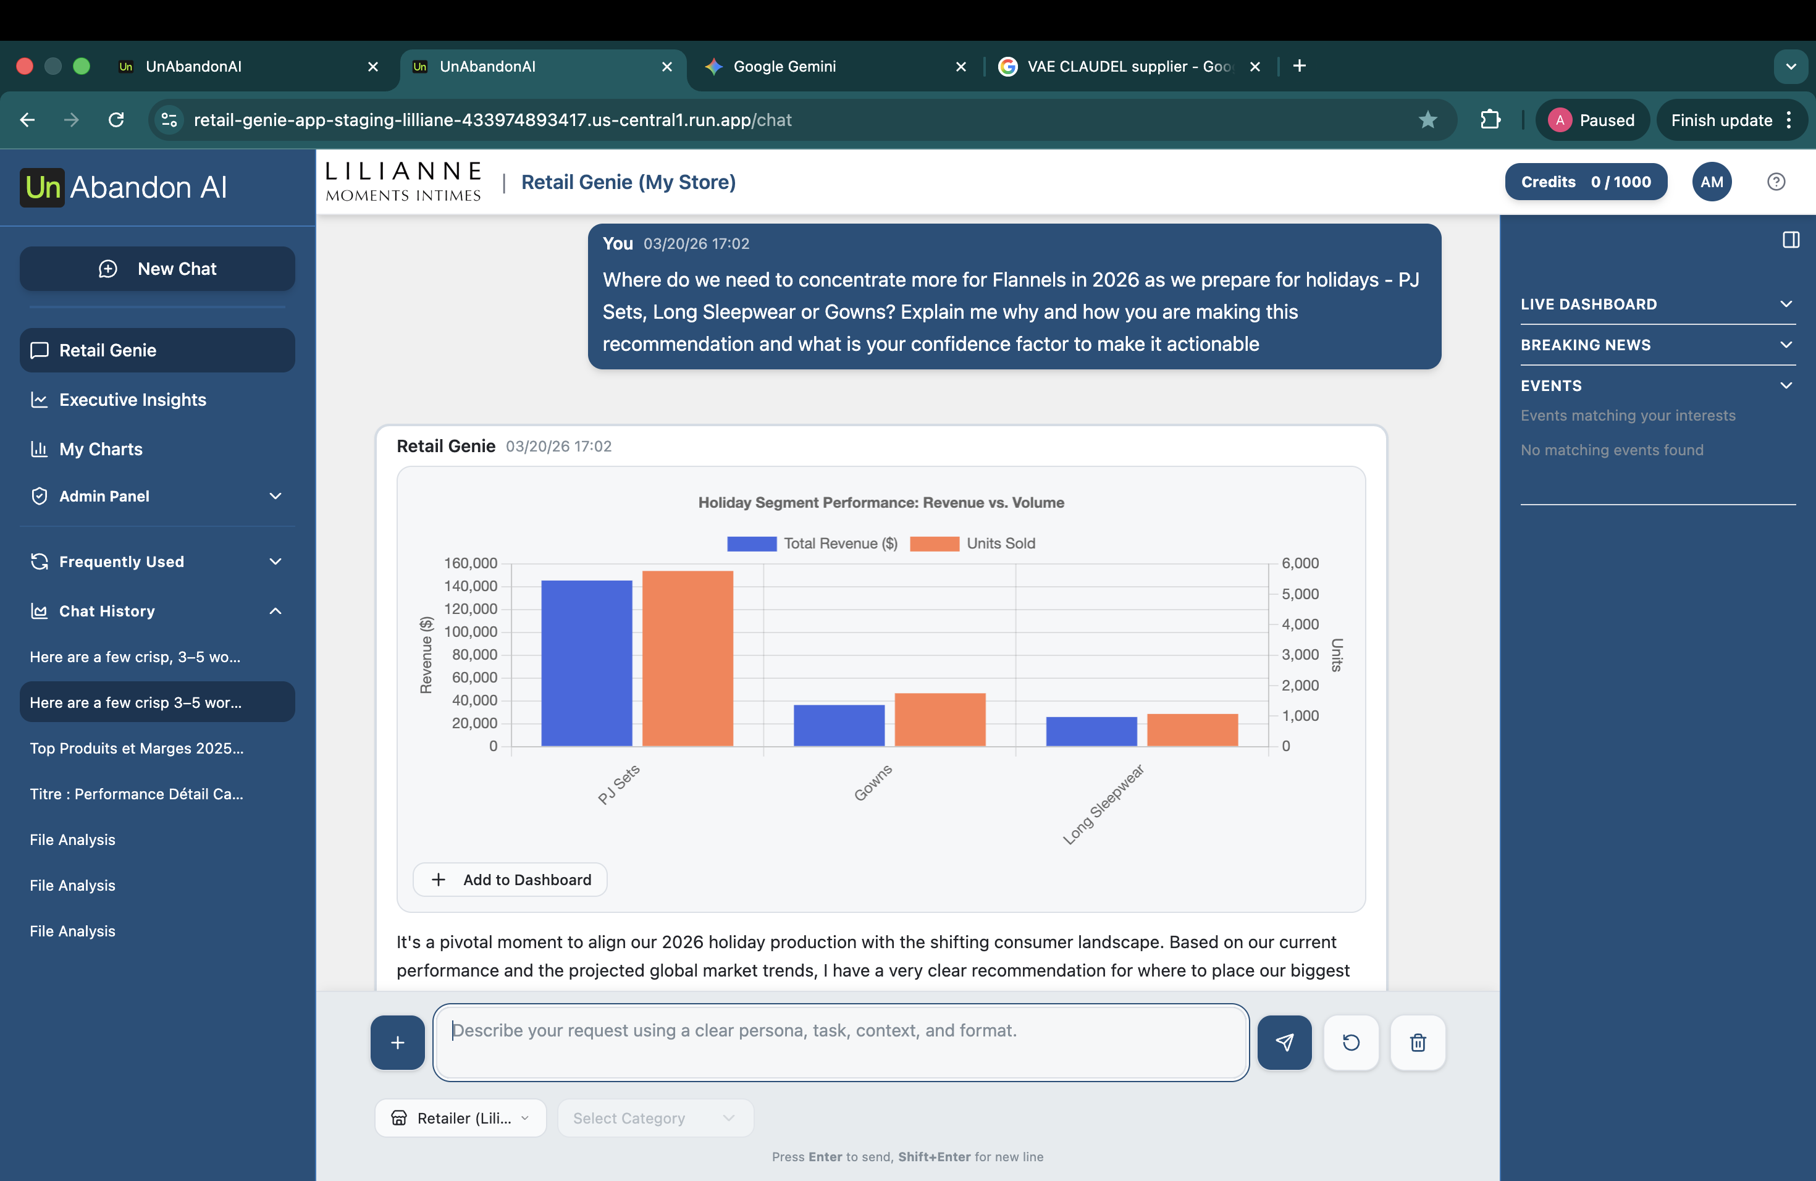Screen dimensions: 1816x1181
Task: Click the Add to Dashboard button
Action: tap(509, 879)
